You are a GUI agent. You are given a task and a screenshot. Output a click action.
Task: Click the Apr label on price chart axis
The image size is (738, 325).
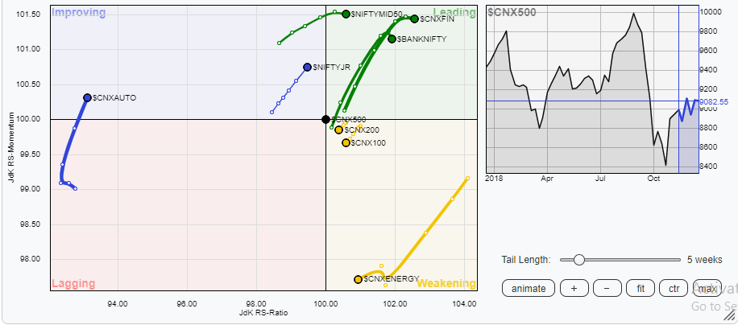[547, 179]
